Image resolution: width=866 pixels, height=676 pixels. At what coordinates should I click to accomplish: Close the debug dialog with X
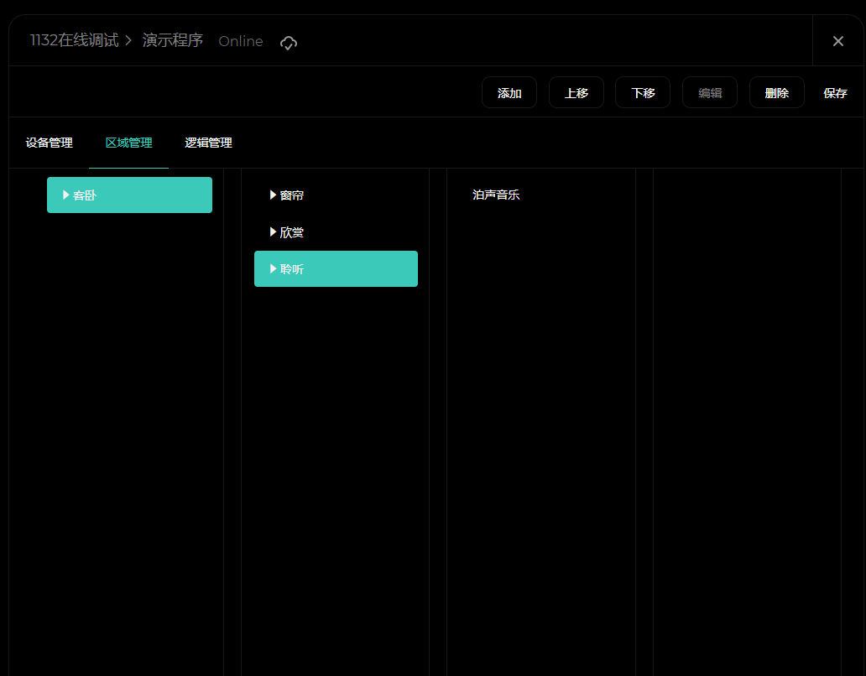click(x=837, y=41)
